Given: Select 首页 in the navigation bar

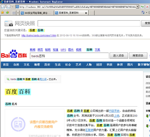Looking at the screenshot, I should (x=6, y=65).
